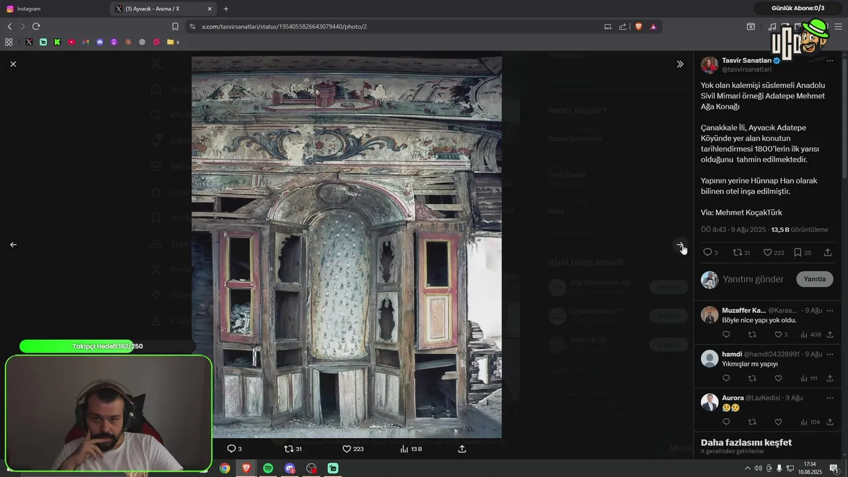This screenshot has width=848, height=477.
Task: Open the @tasvirsanatlari handle link
Action: coord(747,69)
